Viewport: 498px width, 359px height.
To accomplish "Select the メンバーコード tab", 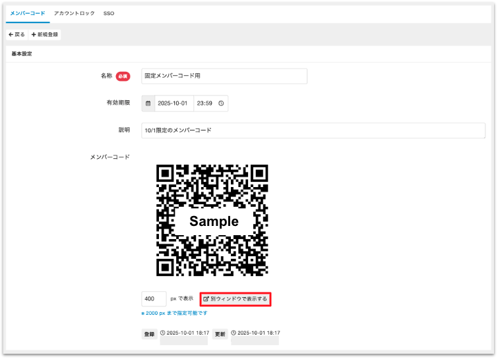I will 27,13.
